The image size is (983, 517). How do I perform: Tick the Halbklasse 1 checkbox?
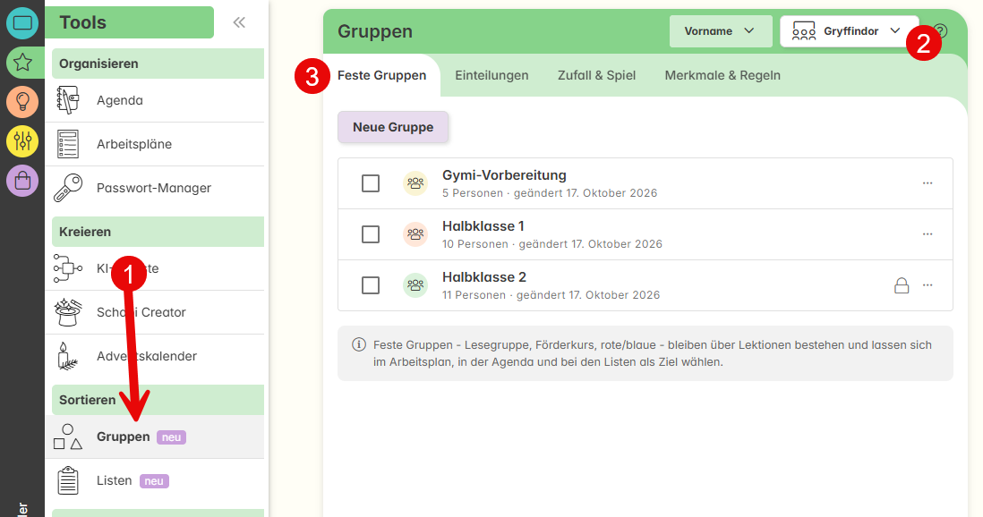[371, 234]
